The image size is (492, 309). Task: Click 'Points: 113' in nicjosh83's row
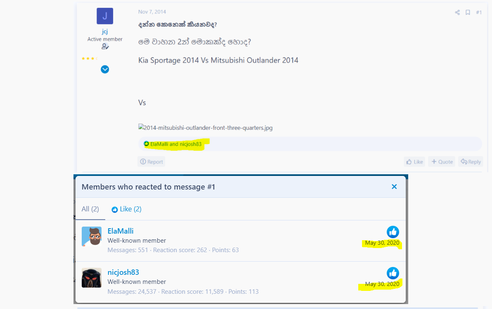coord(244,291)
